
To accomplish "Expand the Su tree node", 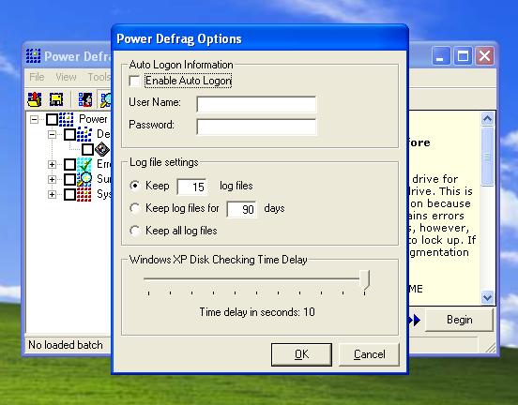I will [52, 179].
